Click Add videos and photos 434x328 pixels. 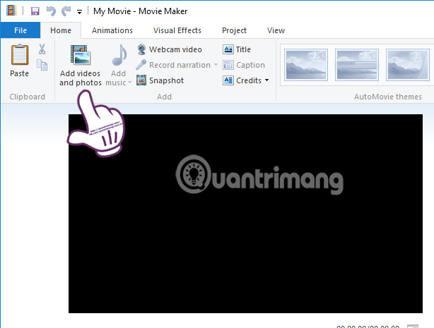pos(81,65)
